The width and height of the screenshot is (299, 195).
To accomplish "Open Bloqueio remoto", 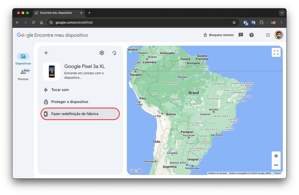I will point(219,35).
